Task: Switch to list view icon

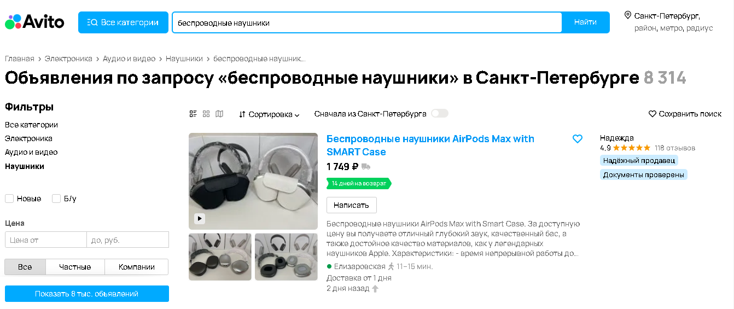Action: point(193,114)
